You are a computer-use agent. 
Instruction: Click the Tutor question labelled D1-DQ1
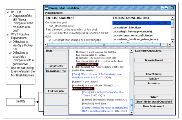(97, 76)
